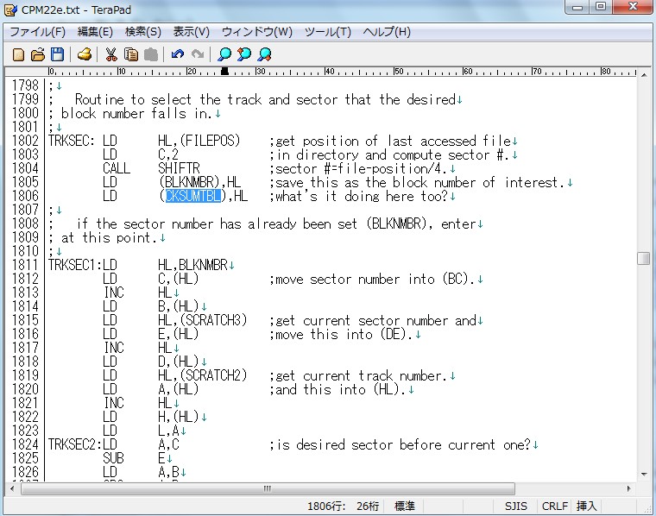The height and width of the screenshot is (516, 656).
Task: Click the Copy toolbar icon
Action: (131, 54)
